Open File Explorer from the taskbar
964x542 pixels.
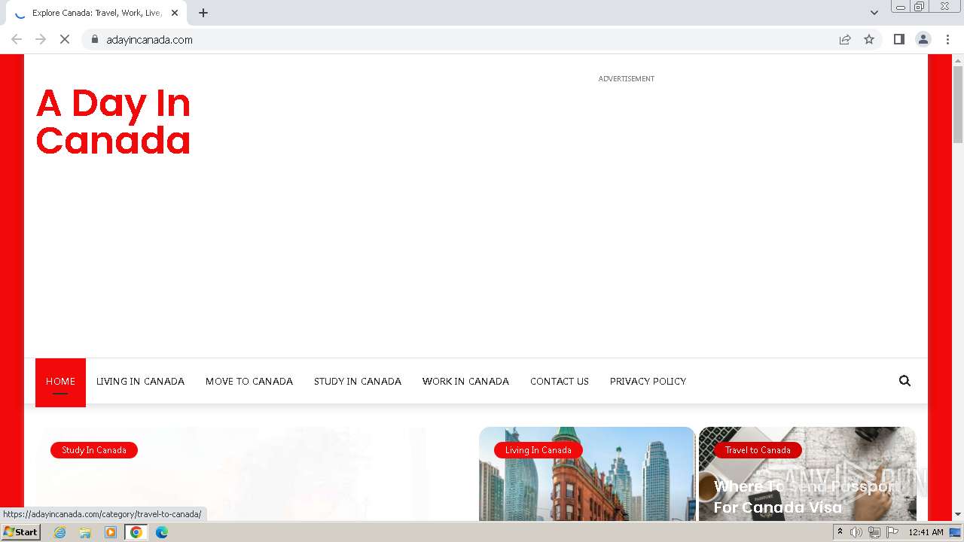pyautogui.click(x=85, y=532)
